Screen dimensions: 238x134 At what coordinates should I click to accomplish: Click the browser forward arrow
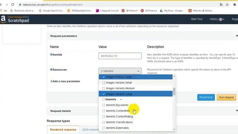(7, 5)
